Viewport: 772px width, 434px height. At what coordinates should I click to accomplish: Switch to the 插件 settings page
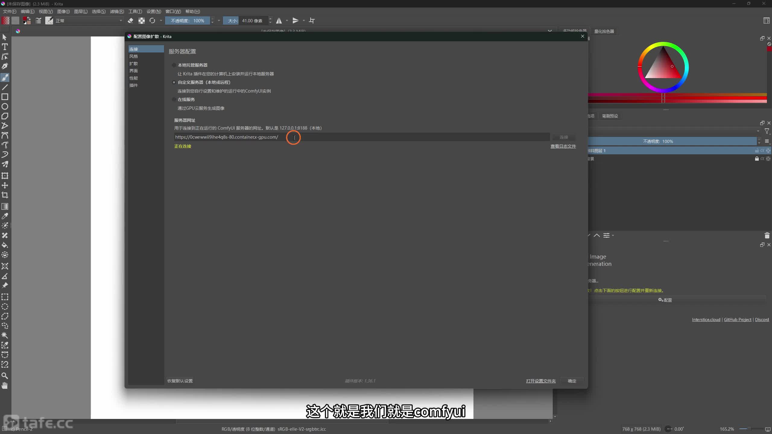click(x=146, y=85)
